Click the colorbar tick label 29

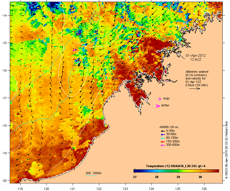pyautogui.click(x=178, y=177)
